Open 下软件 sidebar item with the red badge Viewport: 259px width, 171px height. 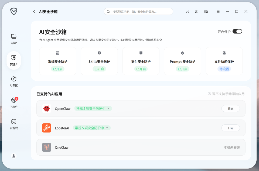tap(14, 102)
